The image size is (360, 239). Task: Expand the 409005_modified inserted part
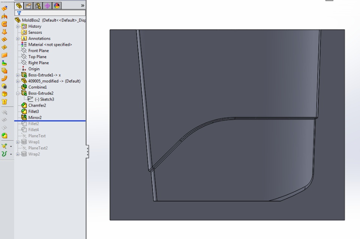[x=18, y=81]
